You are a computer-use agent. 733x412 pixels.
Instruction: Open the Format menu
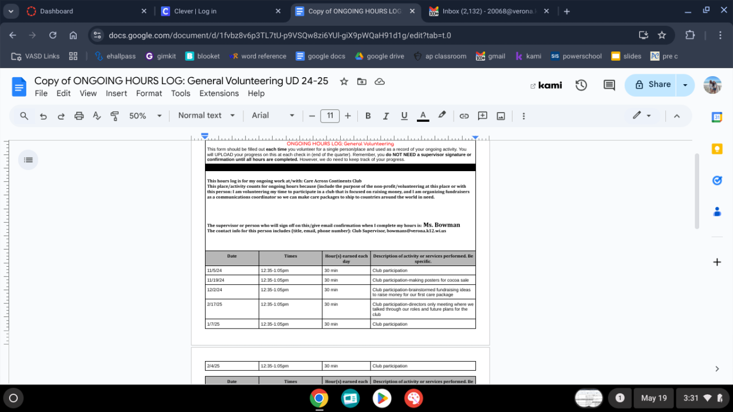[x=149, y=93]
